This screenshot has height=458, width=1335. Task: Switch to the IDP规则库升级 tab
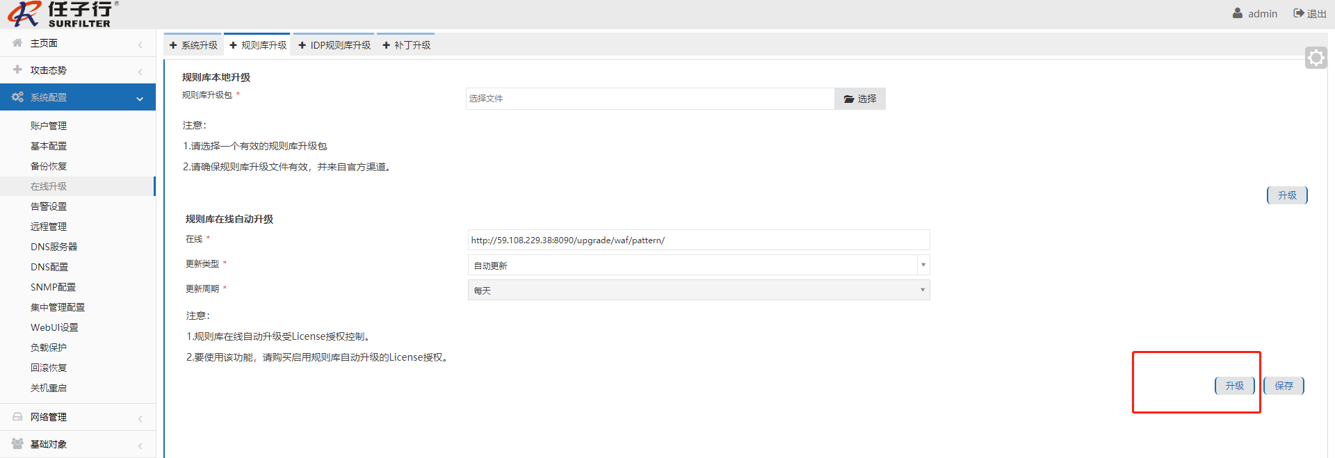click(x=334, y=45)
